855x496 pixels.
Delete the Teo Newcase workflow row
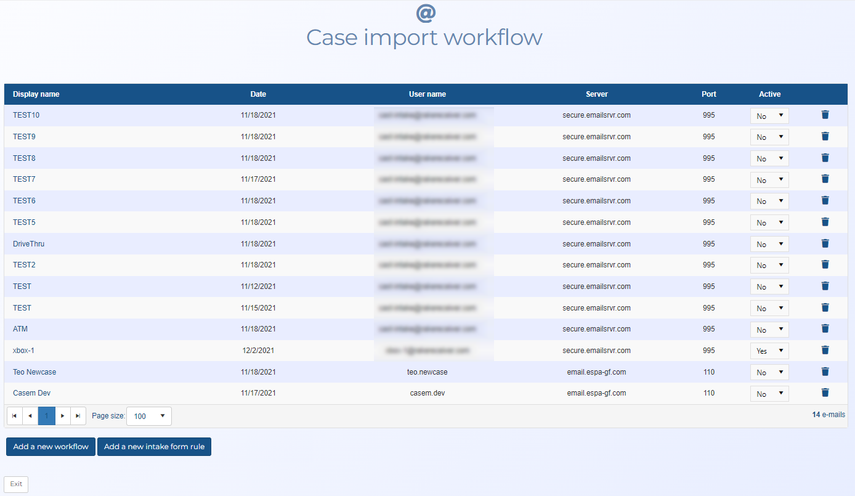point(825,372)
